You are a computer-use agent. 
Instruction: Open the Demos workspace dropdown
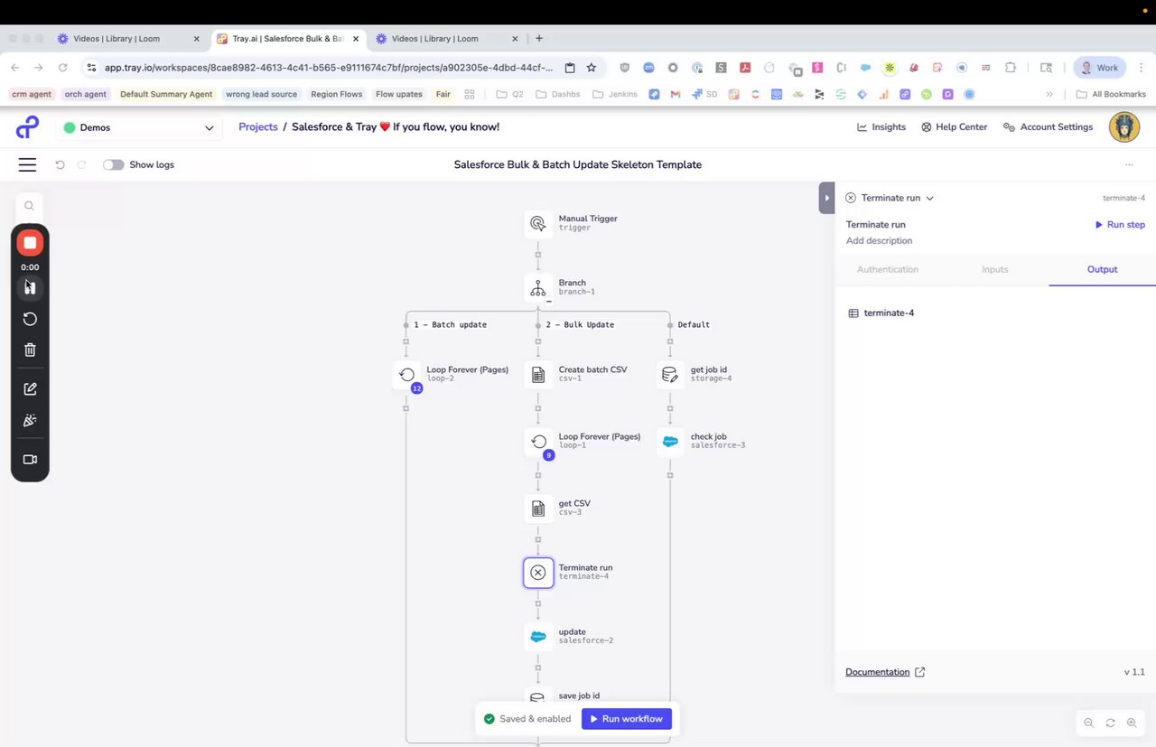[139, 127]
